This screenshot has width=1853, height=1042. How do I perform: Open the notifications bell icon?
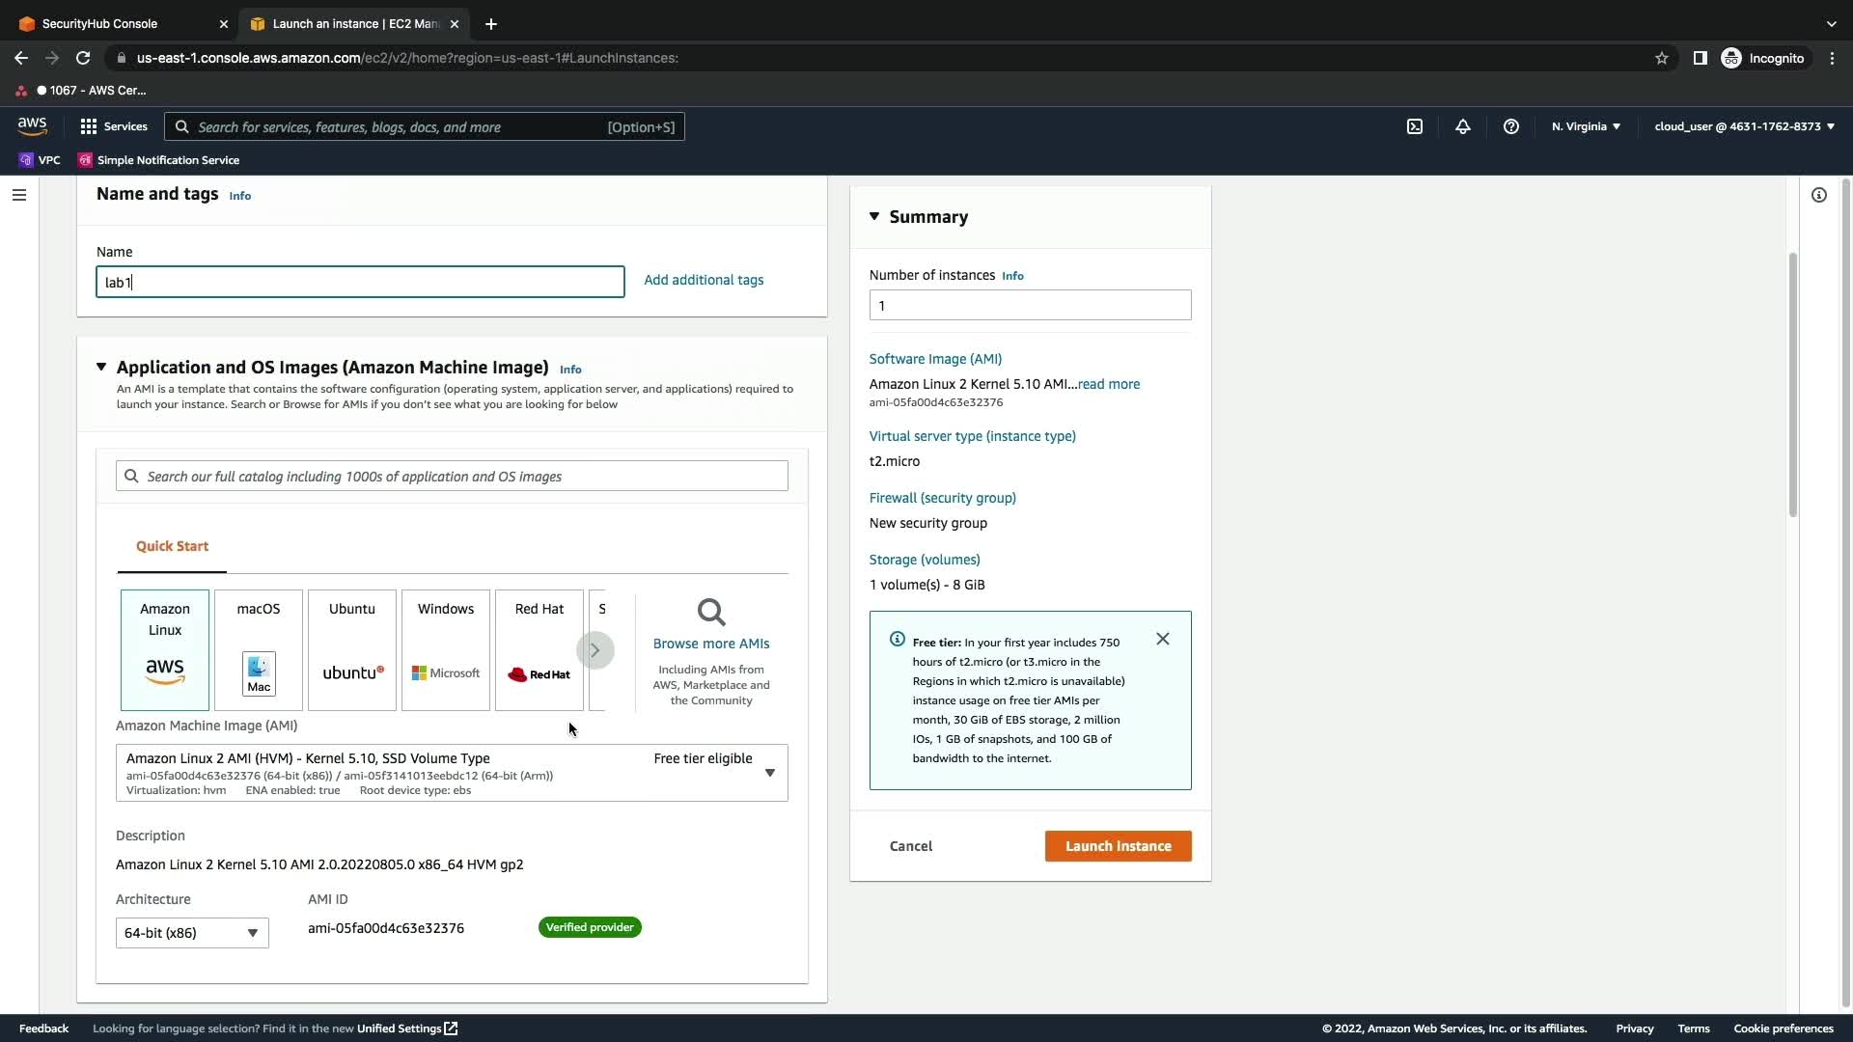pos(1463,126)
